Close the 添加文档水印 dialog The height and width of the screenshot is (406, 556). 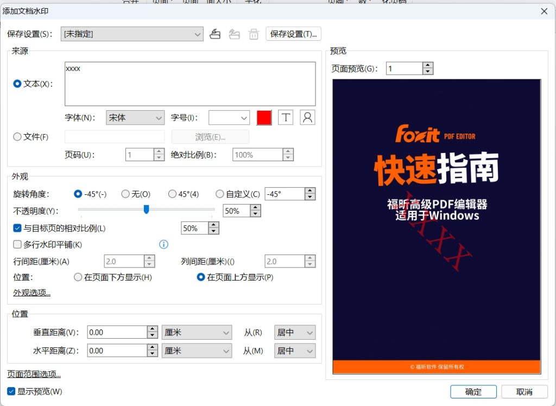(x=544, y=11)
